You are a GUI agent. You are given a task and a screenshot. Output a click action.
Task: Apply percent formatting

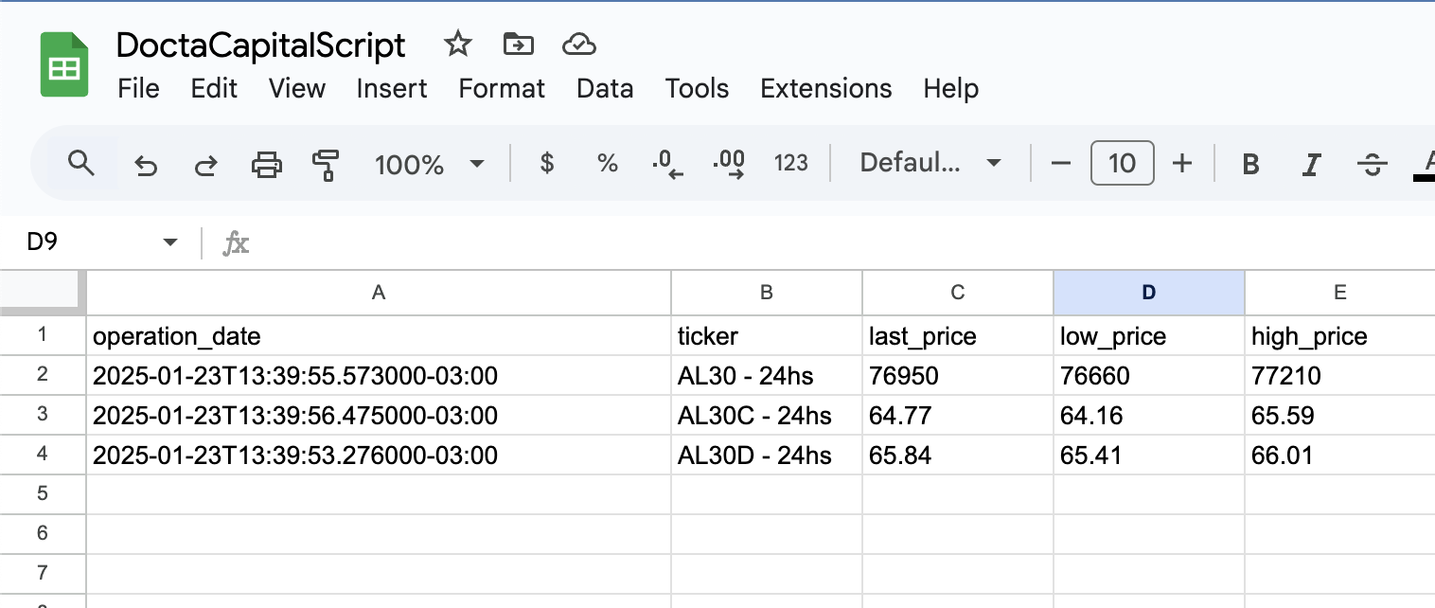point(607,163)
